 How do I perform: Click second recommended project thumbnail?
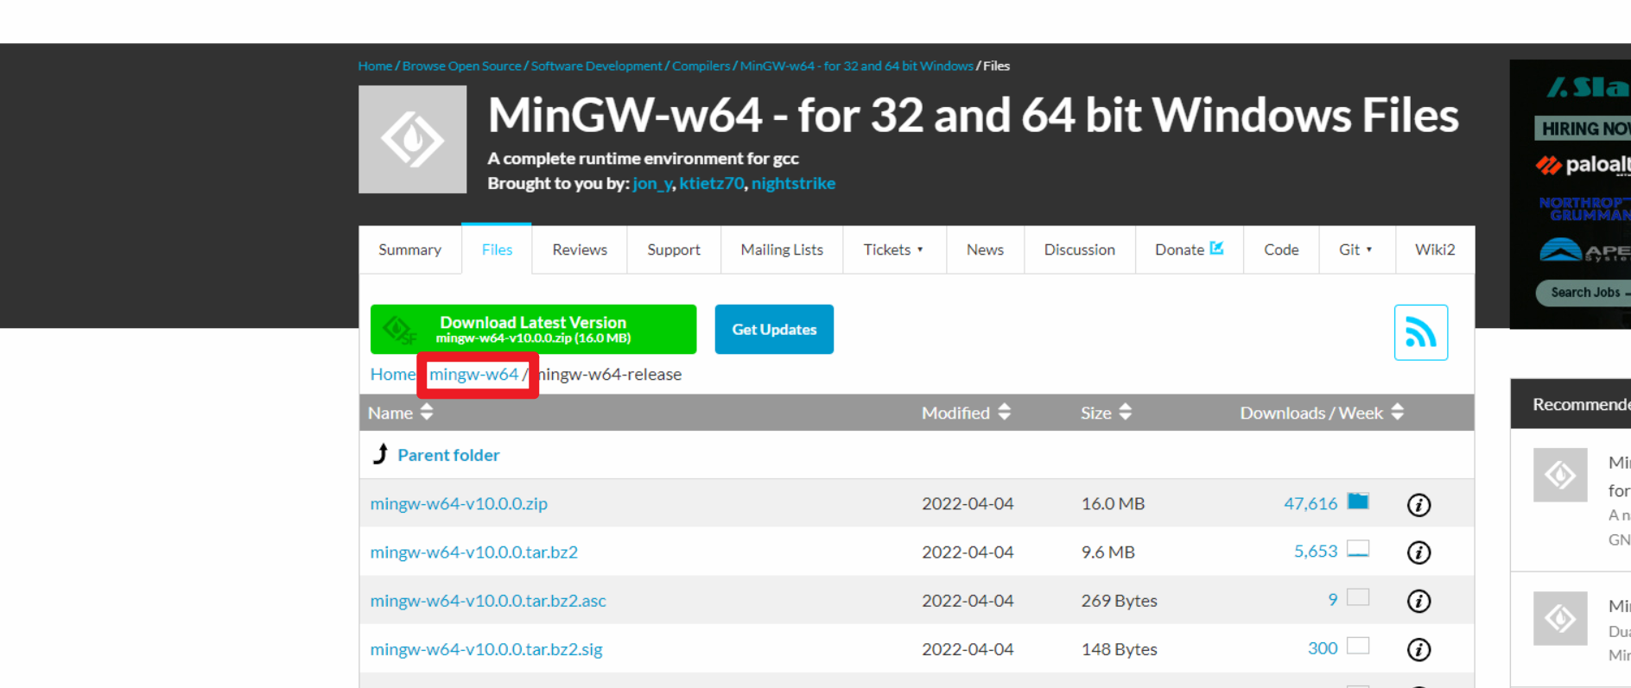point(1560,618)
